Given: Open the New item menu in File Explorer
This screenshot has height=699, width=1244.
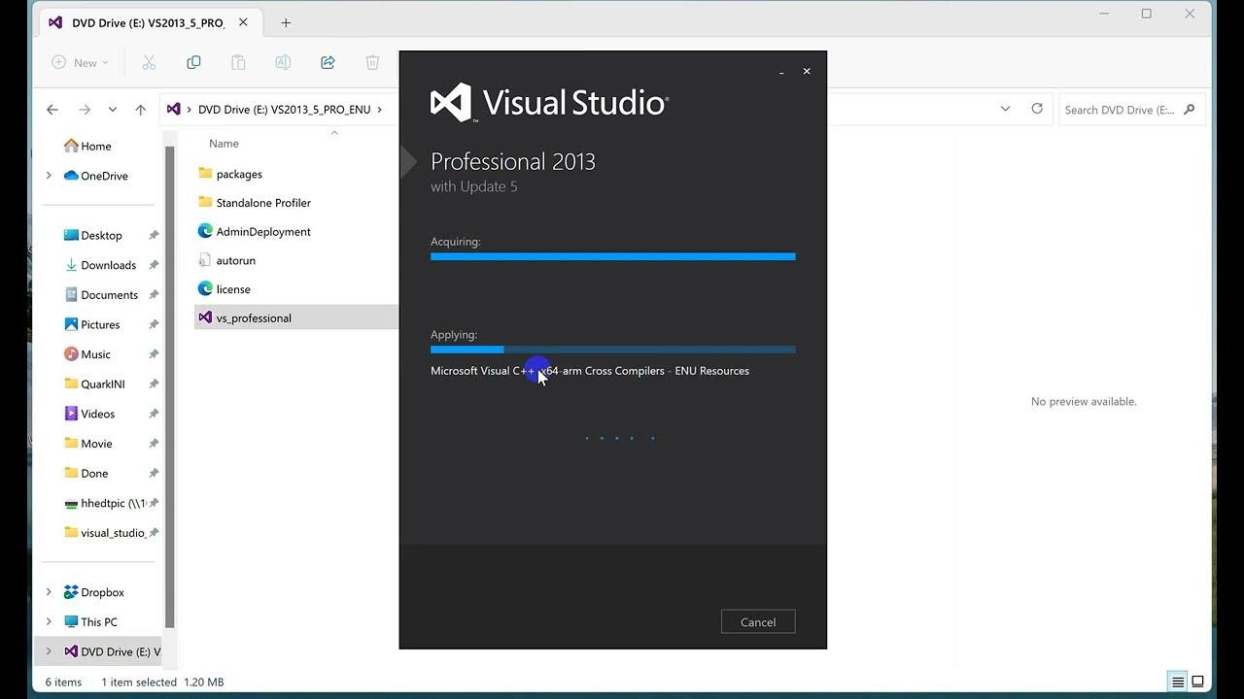Looking at the screenshot, I should coord(80,63).
